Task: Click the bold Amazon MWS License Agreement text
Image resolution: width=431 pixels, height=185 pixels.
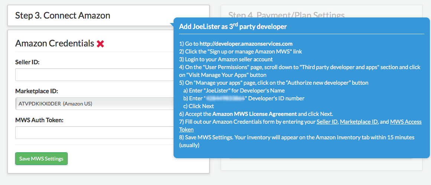Action: (255, 114)
